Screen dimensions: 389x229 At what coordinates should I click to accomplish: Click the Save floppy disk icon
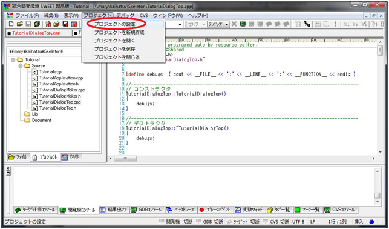click(x=28, y=24)
